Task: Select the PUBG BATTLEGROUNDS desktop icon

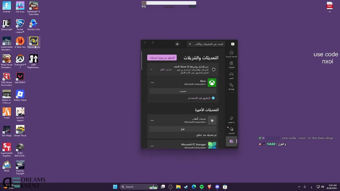Action: click(20, 150)
